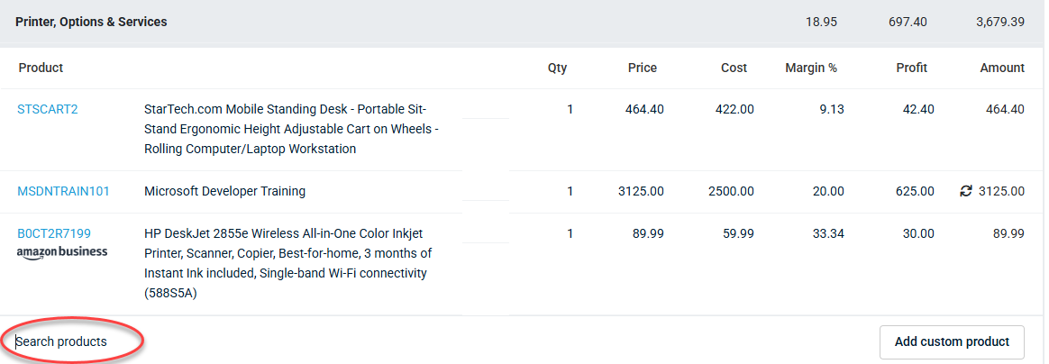The height and width of the screenshot is (364, 1049).
Task: Open the MSDNTRAIN101 product link
Action: click(x=64, y=191)
